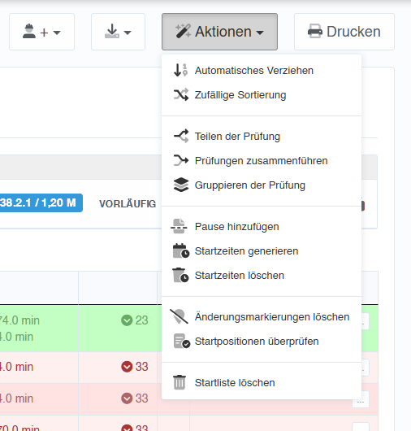Choose Prüfungen zusammenführen option
This screenshot has height=431, width=411.
[262, 160]
